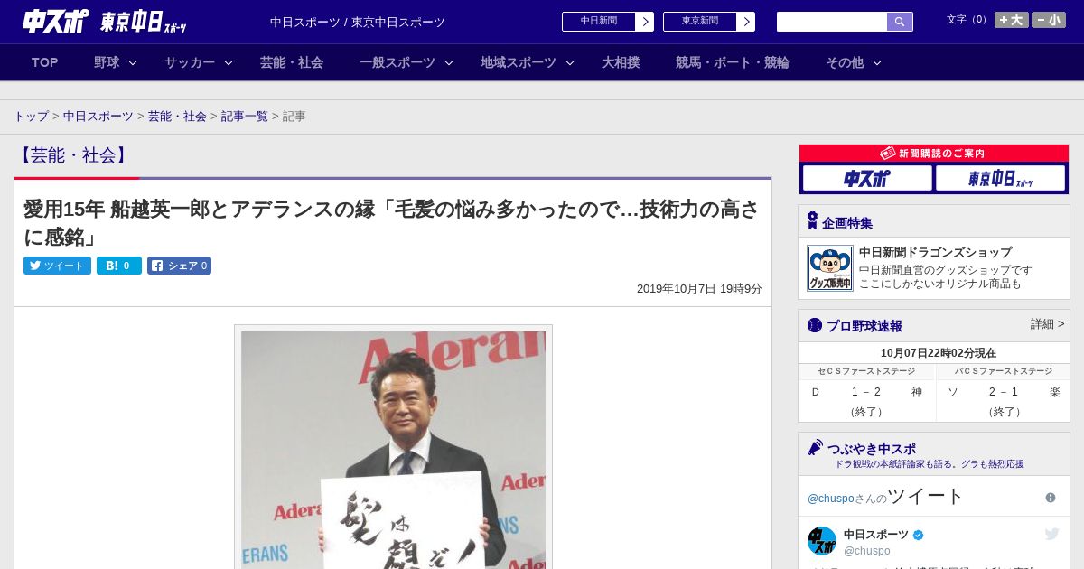Submit search with magnifier button
The height and width of the screenshot is (569, 1084).
[x=900, y=22]
